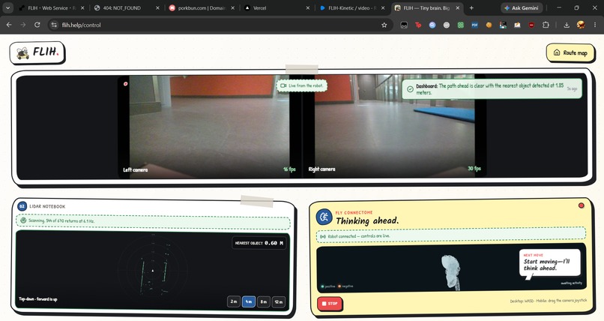Click the red blocker extension icon
The height and width of the screenshot is (321, 604).
pyautogui.click(x=531, y=25)
